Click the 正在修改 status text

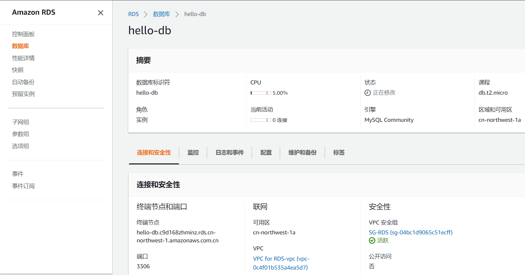coord(384,93)
